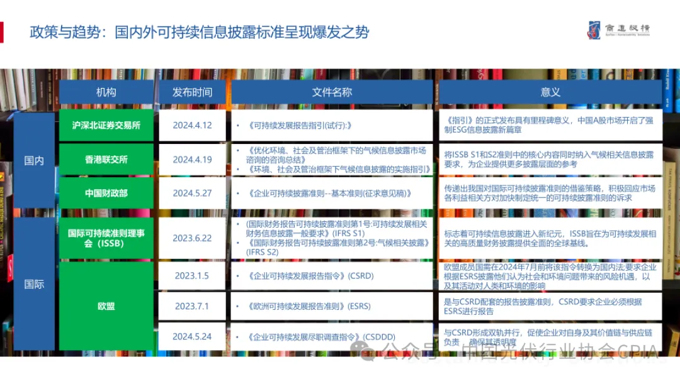Screen dimensions: 680x379
Task: Click the date 2024.4.12
Action: tap(192, 125)
